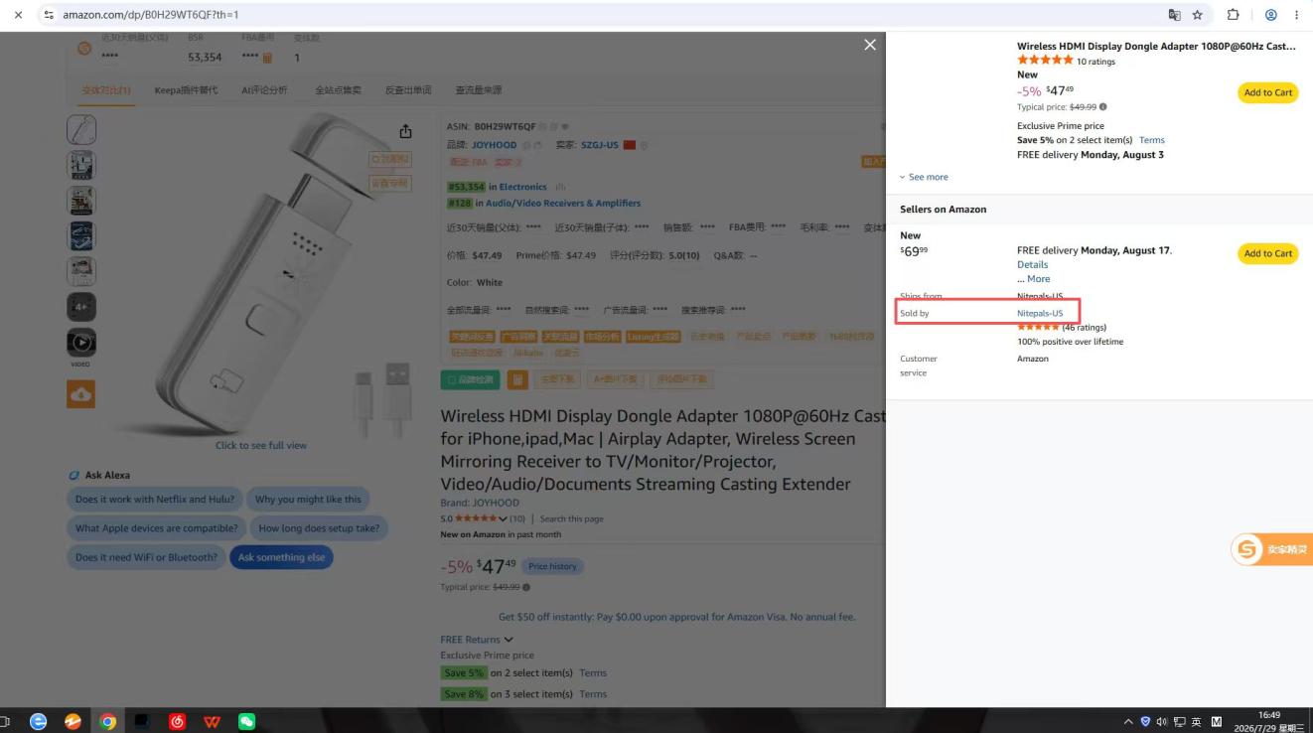Select the first product thumbnail

coord(81,129)
